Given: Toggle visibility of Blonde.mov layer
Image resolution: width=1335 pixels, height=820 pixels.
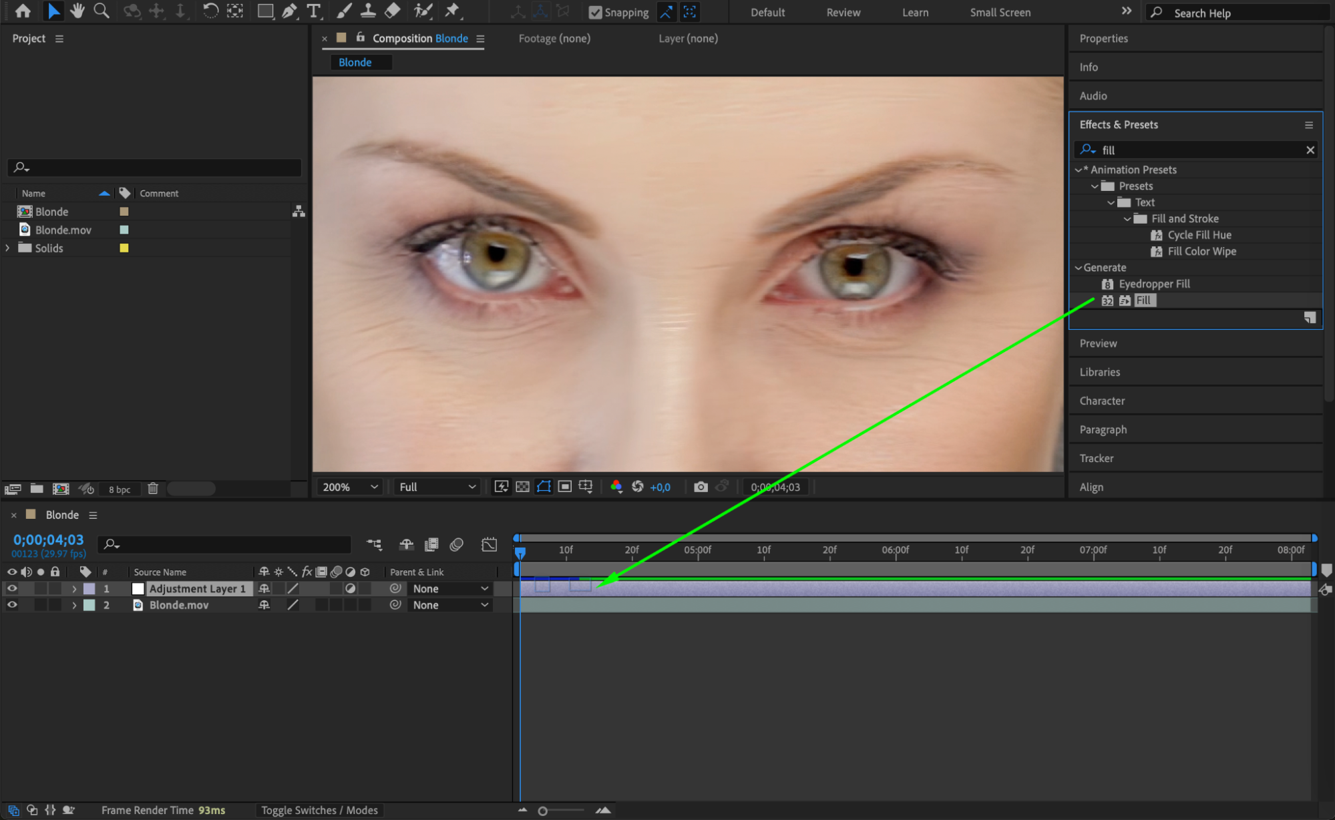Looking at the screenshot, I should [12, 605].
